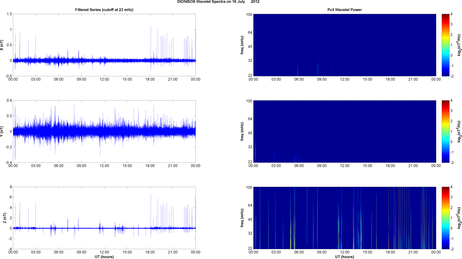Select the 'Y (nT)' y-axis label
This screenshot has width=462, height=259.
[2, 132]
